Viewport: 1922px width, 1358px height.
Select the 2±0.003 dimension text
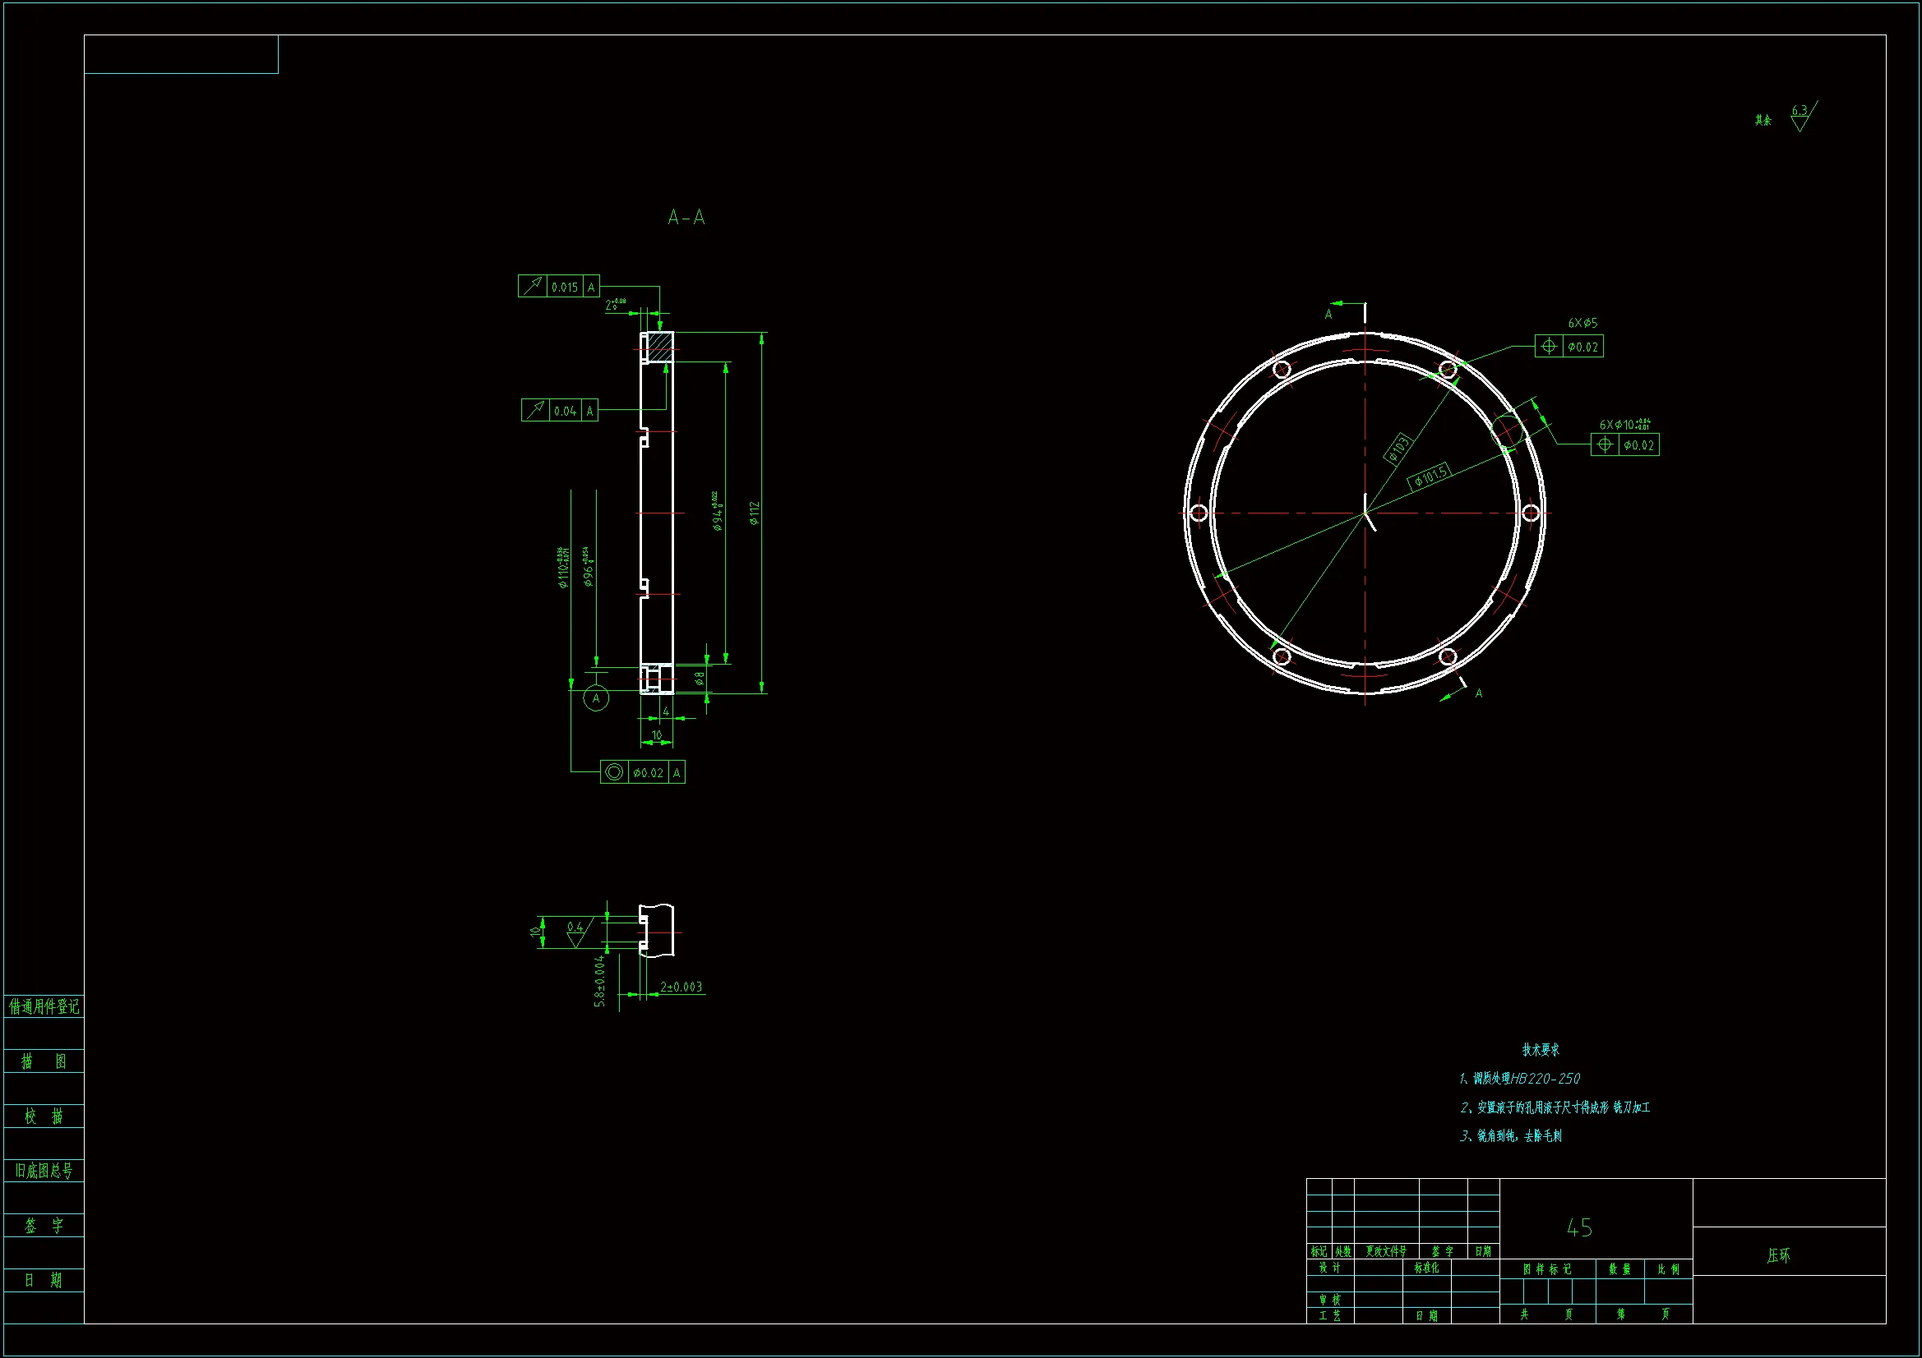pos(681,987)
